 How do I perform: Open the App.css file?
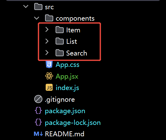coord(67,65)
